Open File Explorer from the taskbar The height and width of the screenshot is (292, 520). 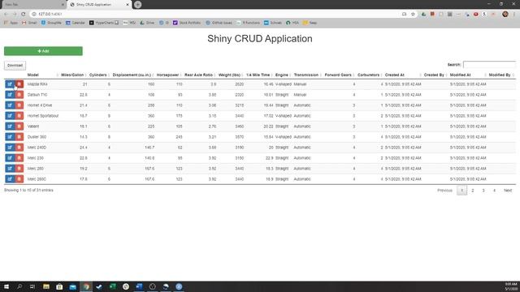(x=46, y=286)
